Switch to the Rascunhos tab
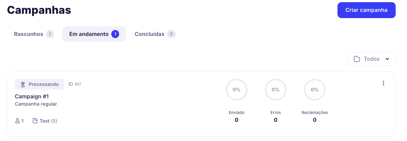The width and height of the screenshot is (407, 141). tap(29, 34)
